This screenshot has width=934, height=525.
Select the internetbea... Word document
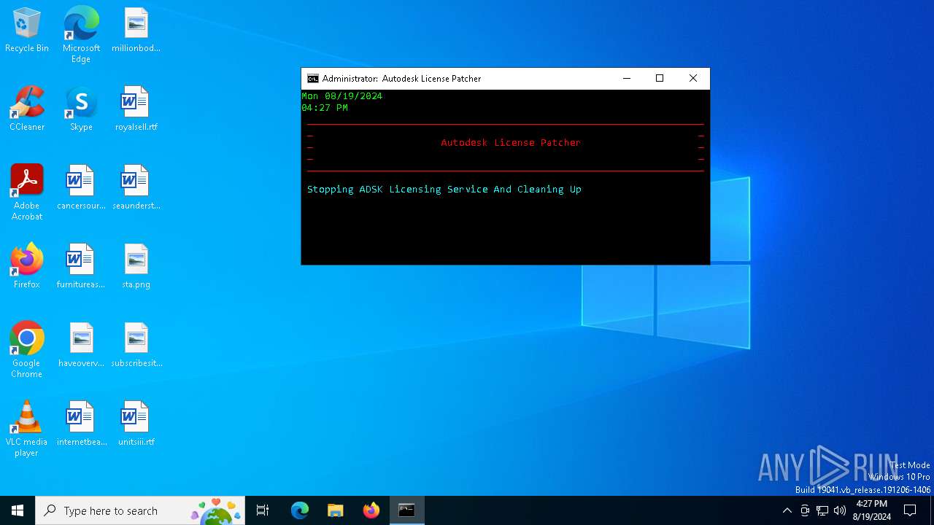[x=81, y=424]
